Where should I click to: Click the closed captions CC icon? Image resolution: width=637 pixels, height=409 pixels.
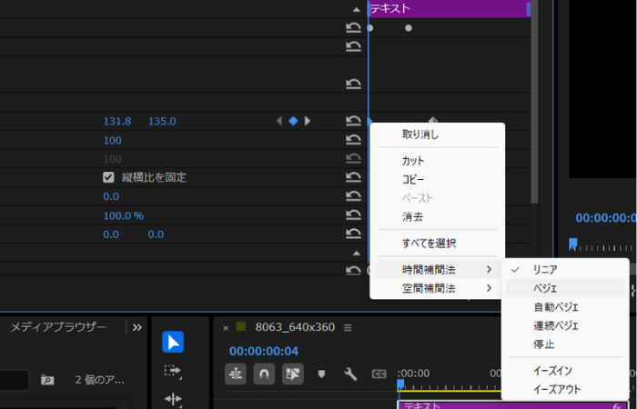pos(379,374)
